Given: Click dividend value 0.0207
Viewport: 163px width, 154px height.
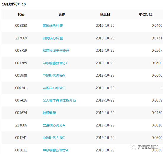Looking at the screenshot, I should click(157, 51).
